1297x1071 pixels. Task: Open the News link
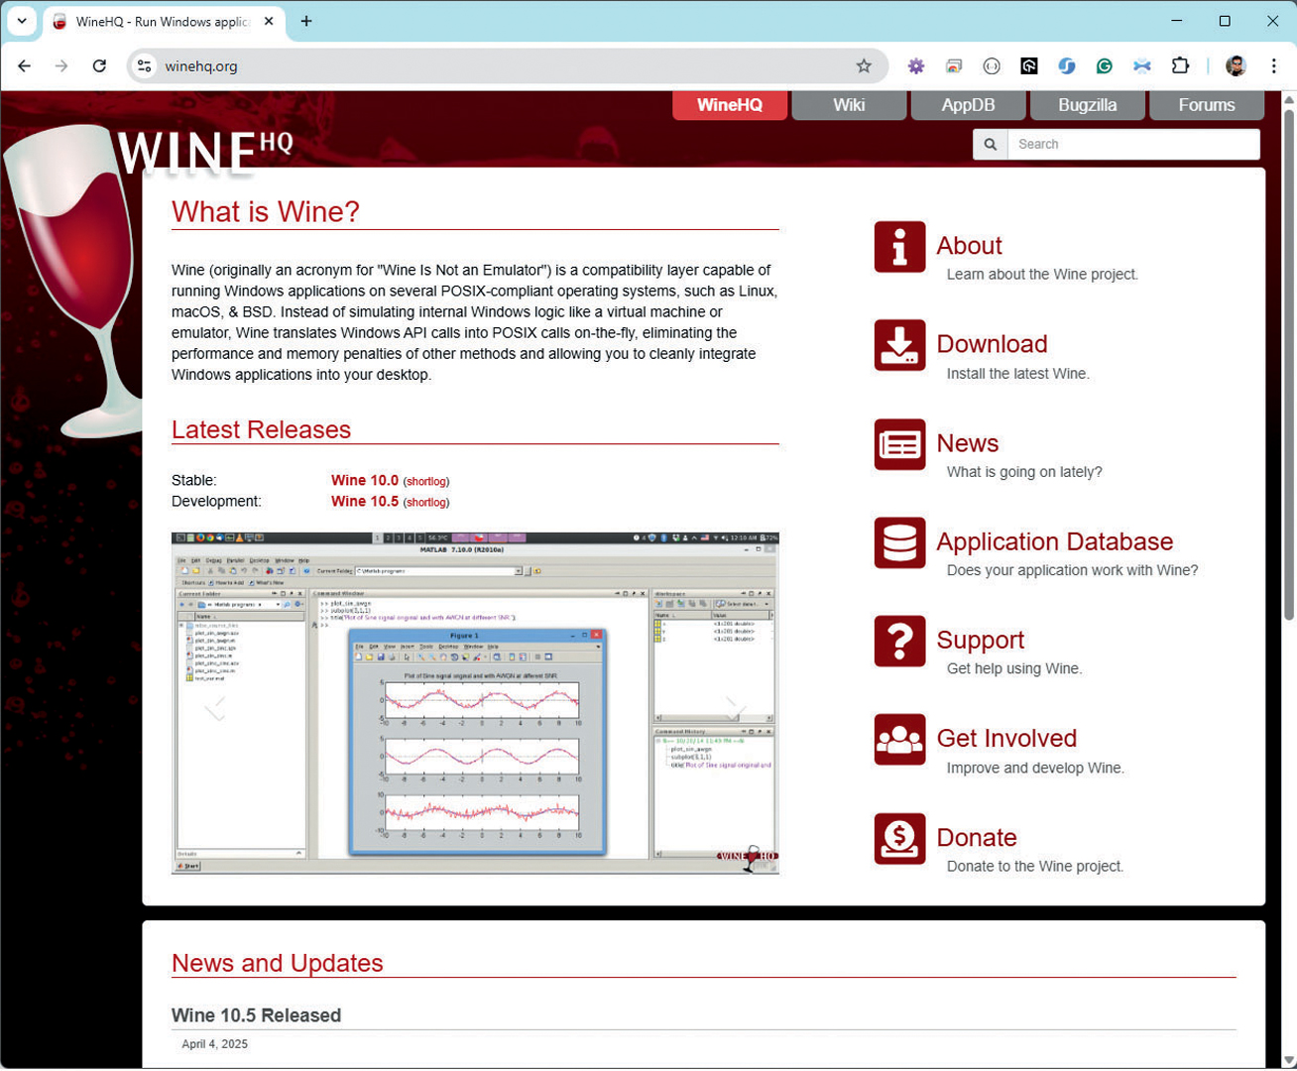point(967,443)
